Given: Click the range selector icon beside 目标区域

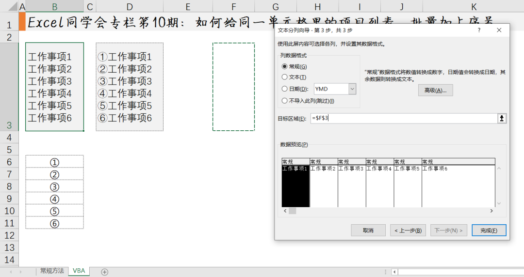Looking at the screenshot, I should coord(502,119).
